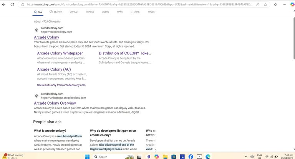The height and width of the screenshot is (159, 295).
Task: Open Arcade Colony (AC) sublink
Action: pyautogui.click(x=54, y=69)
